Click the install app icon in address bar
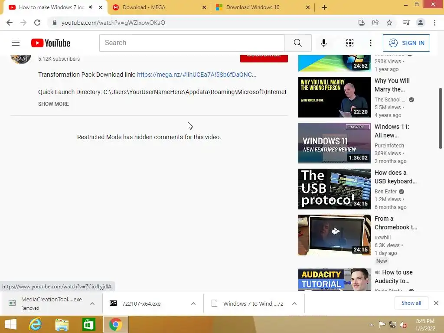 pos(362,23)
